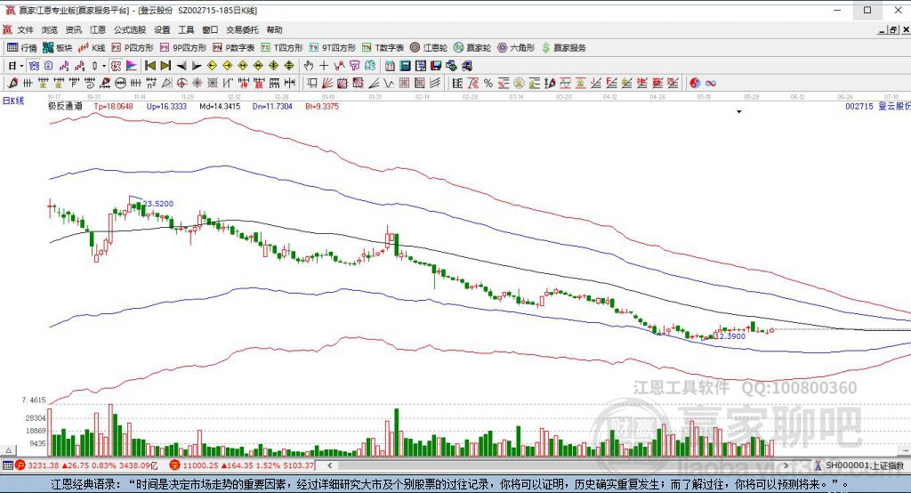Select the circle with arrows tool
The height and width of the screenshot is (493, 911).
[x=120, y=83]
